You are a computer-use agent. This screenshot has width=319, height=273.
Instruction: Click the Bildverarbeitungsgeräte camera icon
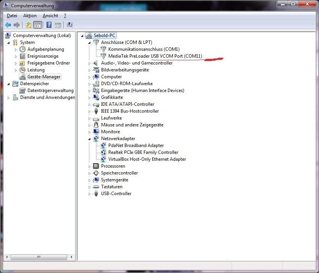tap(96, 70)
